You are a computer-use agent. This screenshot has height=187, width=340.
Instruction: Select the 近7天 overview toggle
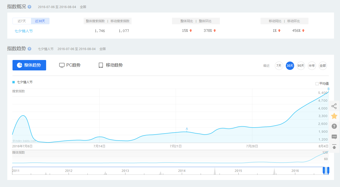point(22,21)
